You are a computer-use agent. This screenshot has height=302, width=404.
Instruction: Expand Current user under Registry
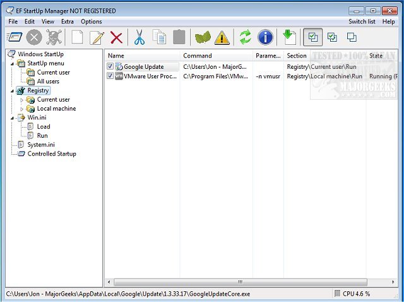tap(22, 100)
